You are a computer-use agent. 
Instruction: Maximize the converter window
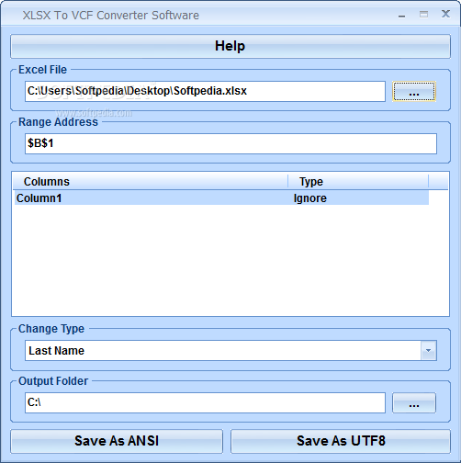[x=423, y=15]
